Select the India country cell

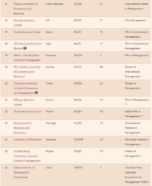coord(48,168)
